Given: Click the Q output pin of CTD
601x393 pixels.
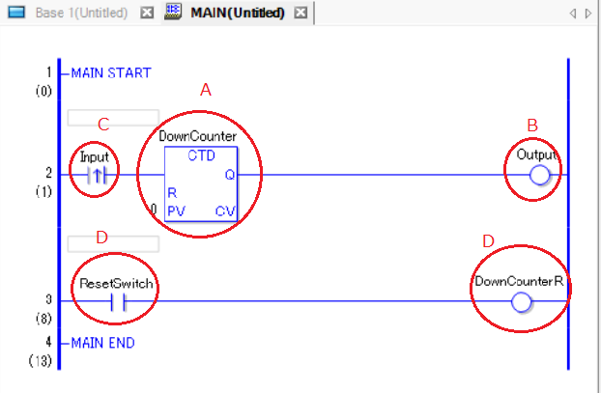Looking at the screenshot, I should pyautogui.click(x=230, y=175).
